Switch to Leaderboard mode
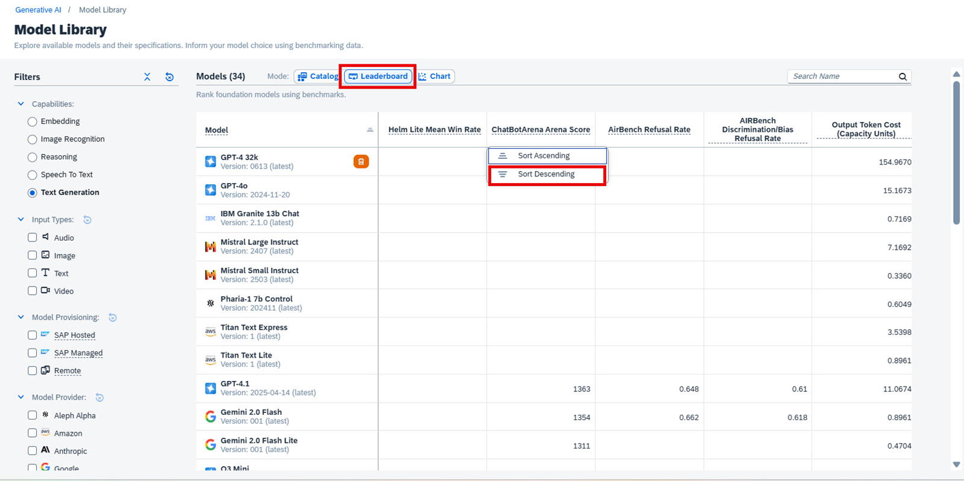This screenshot has width=964, height=487. (378, 76)
